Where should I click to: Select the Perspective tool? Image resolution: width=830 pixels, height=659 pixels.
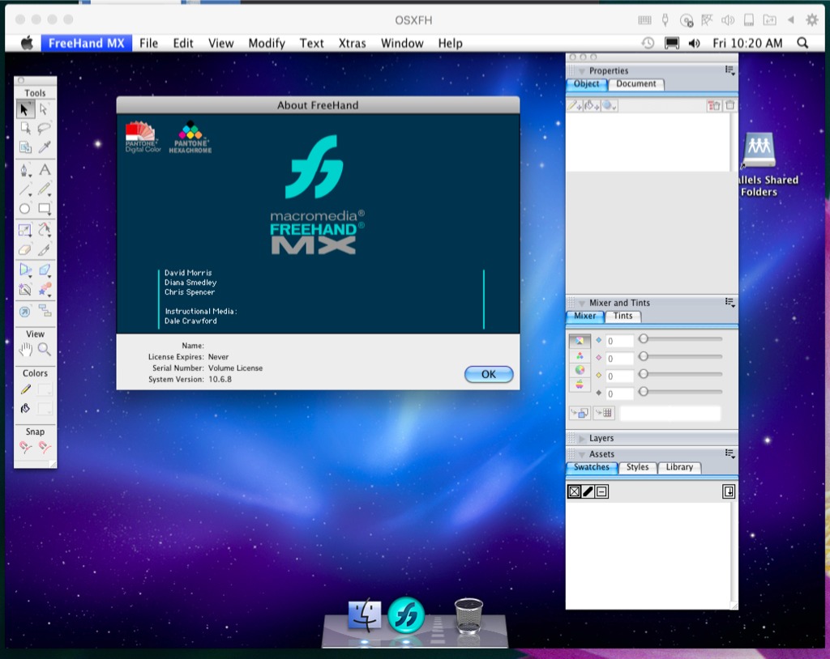click(x=24, y=270)
